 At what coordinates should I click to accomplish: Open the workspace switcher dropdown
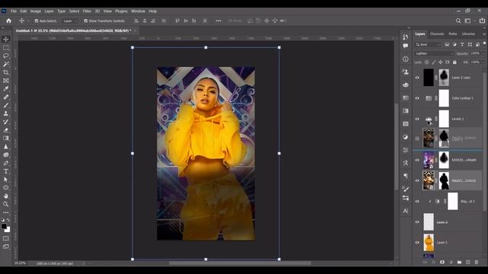point(470,21)
